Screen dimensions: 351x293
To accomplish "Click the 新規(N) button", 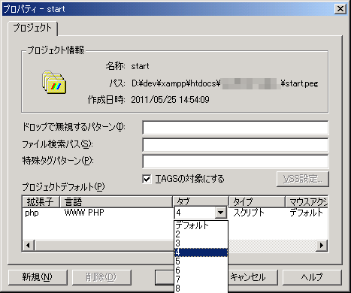I will (38, 277).
